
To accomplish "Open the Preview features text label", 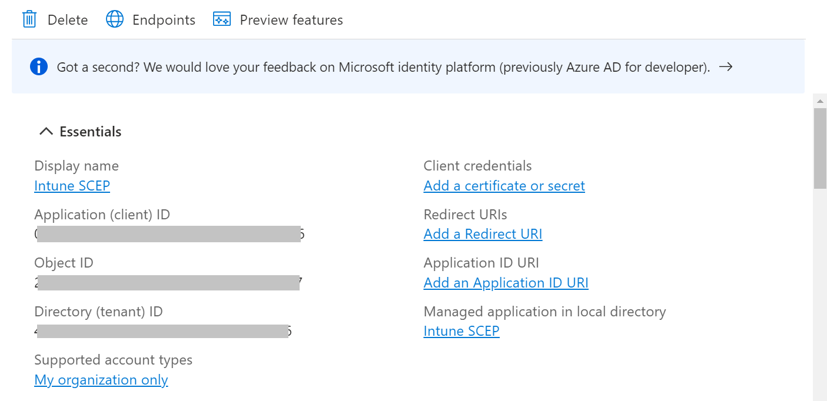I will tap(291, 20).
